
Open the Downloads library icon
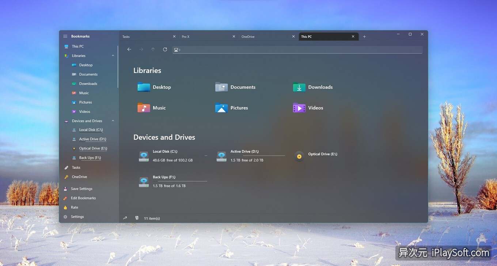(299, 87)
